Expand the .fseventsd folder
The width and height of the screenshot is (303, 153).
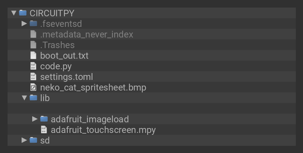coord(24,23)
